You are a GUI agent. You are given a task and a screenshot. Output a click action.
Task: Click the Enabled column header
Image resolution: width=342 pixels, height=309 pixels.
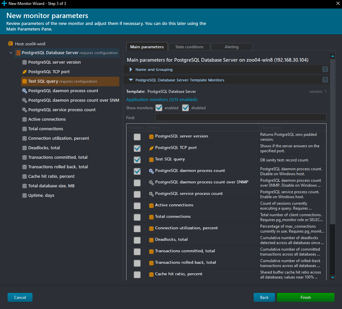pos(137,127)
